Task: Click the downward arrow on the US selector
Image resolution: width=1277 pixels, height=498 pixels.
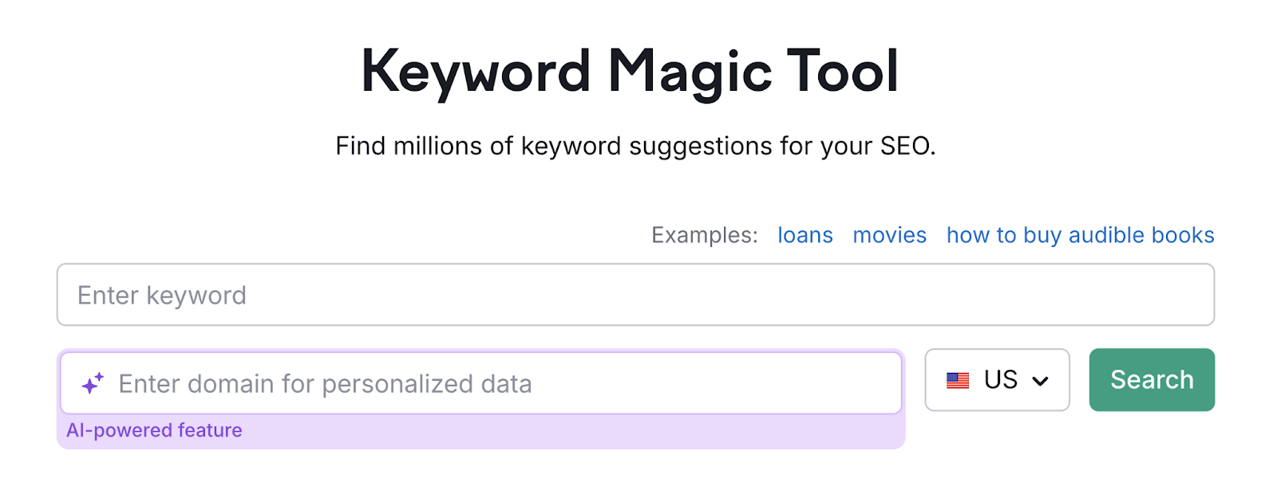Action: tap(1040, 382)
